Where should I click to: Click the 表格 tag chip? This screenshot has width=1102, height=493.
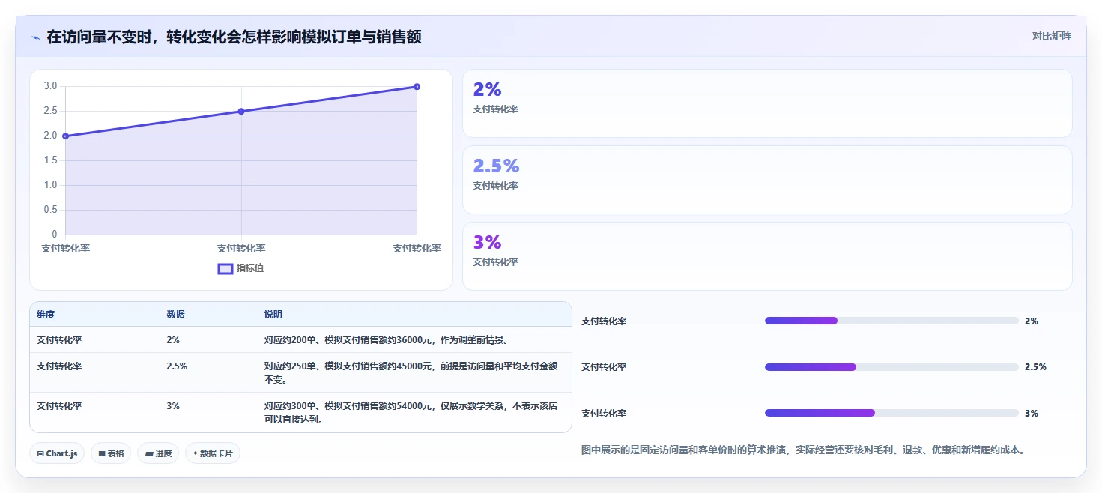[x=111, y=453]
